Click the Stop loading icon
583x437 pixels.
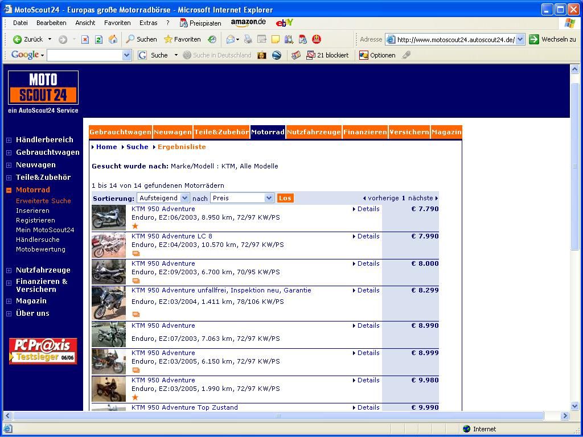pos(85,39)
